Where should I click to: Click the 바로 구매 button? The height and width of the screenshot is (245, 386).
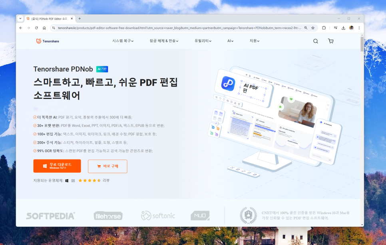pyautogui.click(x=107, y=166)
